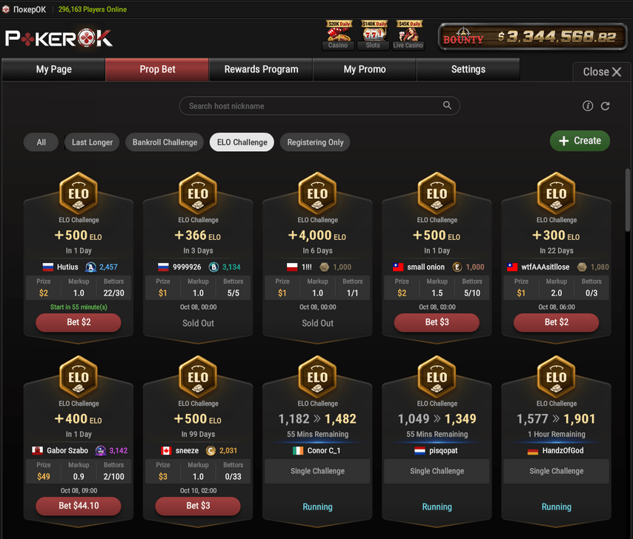The width and height of the screenshot is (633, 539).
Task: Toggle the Registering Only filter
Action: coord(315,142)
